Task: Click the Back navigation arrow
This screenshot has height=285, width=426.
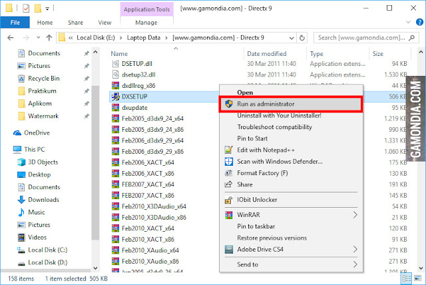Action: pos(11,37)
